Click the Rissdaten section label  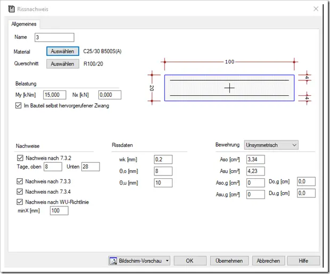122,145
